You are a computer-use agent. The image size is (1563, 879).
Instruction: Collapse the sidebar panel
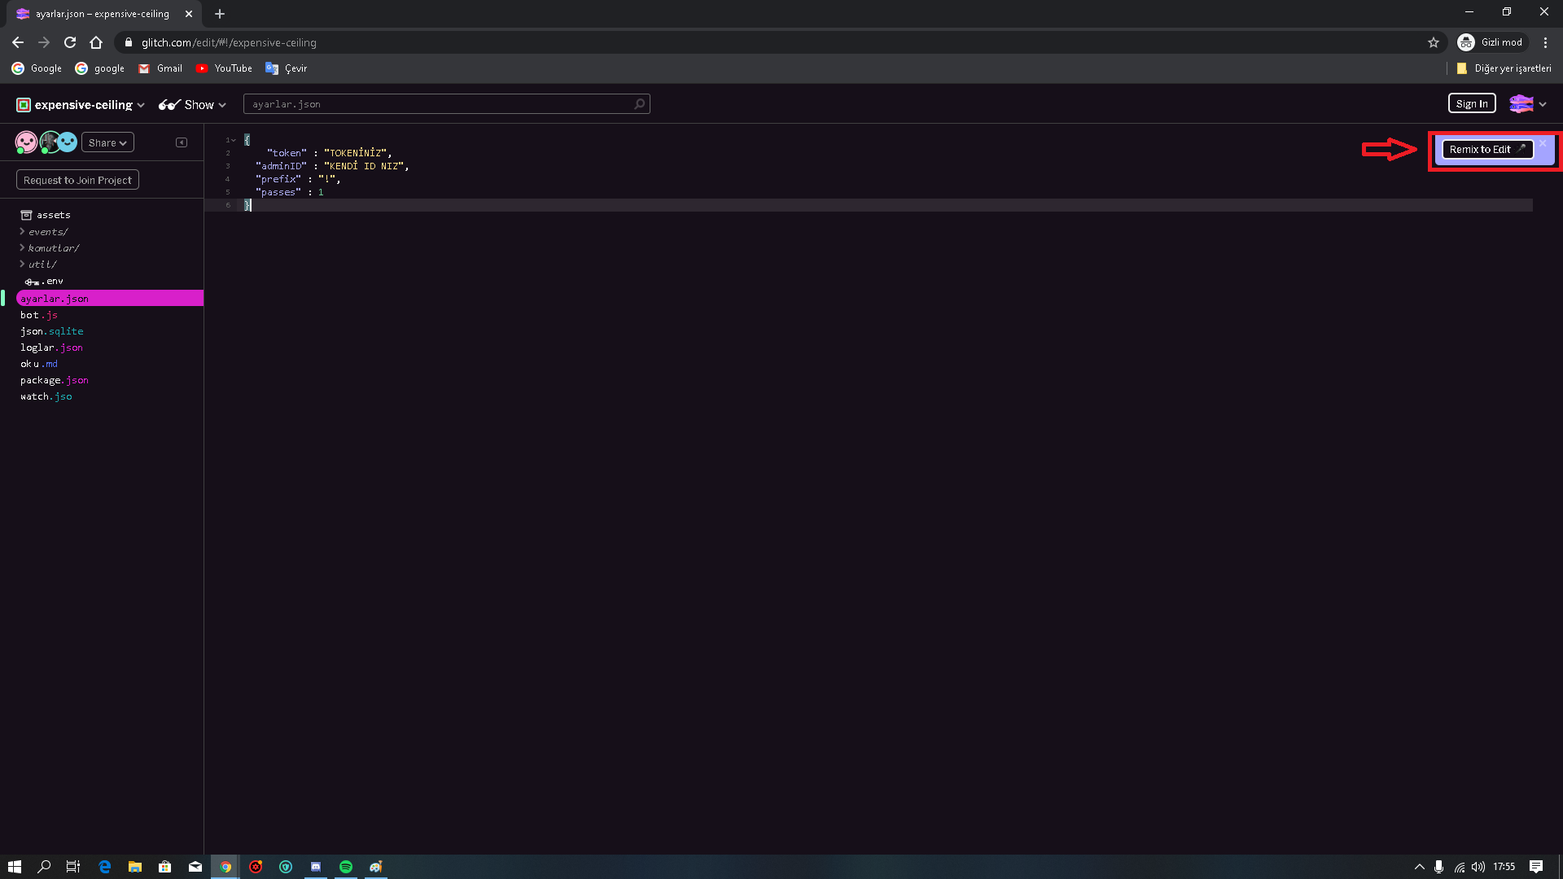(182, 142)
